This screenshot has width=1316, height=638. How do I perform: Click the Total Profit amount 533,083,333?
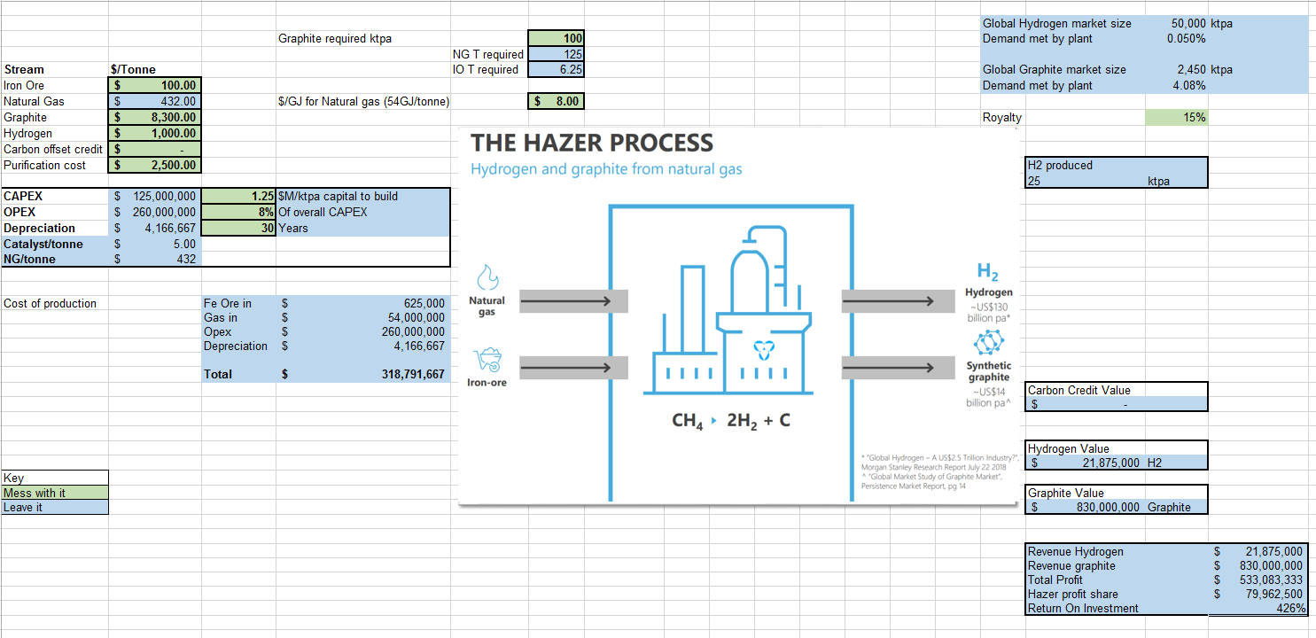coord(1258,580)
